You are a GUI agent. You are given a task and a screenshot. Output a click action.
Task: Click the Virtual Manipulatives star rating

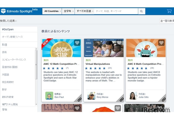click(x=95, y=68)
